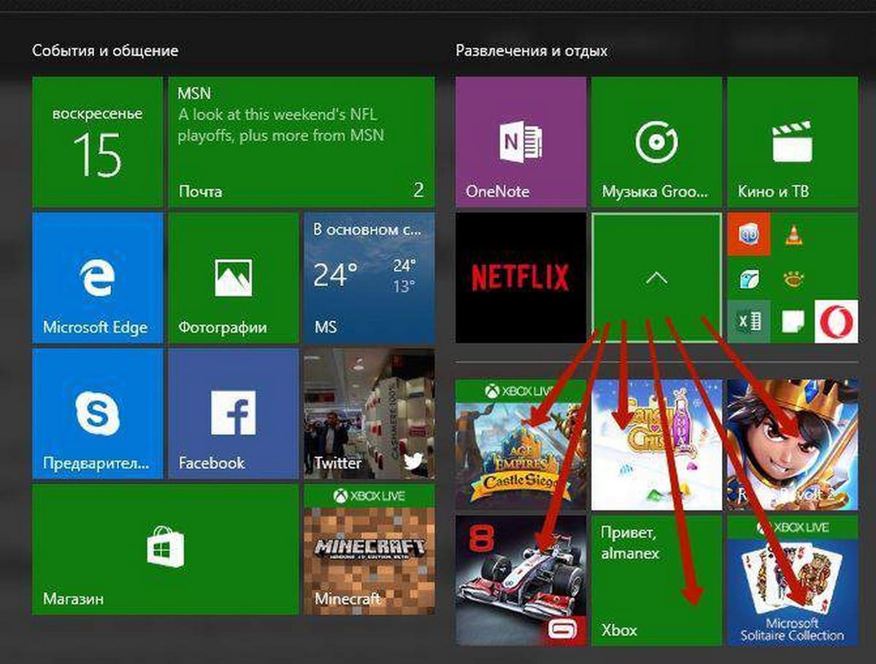Image resolution: width=876 pixels, height=664 pixels.
Task: Open the Facebook tile
Action: point(234,414)
